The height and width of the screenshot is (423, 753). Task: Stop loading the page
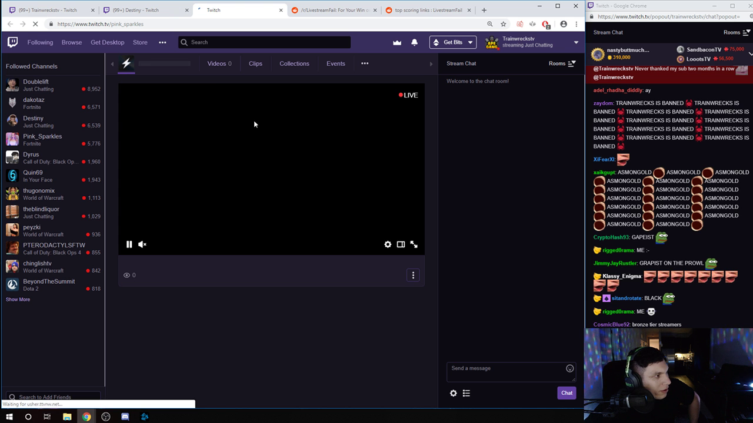coord(36,24)
